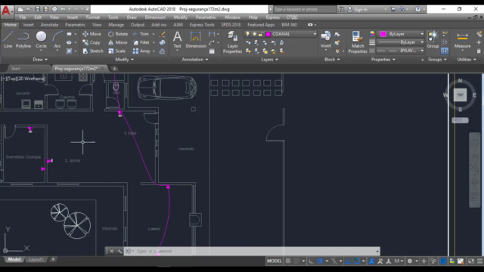Expand the Draw panel
This screenshot has width=484, height=272.
[40, 59]
